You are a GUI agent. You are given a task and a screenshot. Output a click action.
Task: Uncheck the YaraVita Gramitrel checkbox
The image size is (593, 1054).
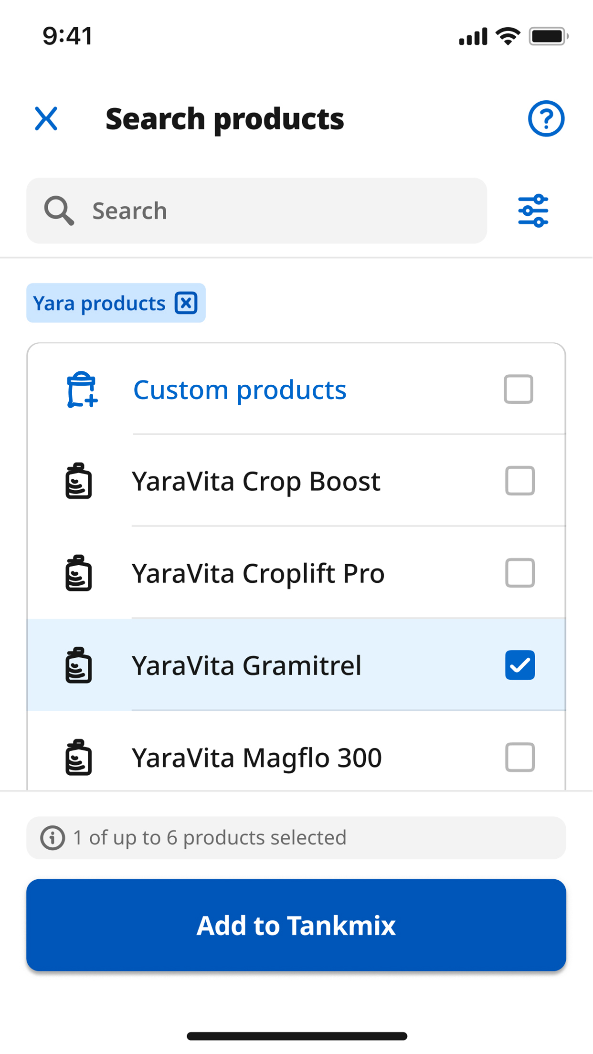tap(519, 665)
